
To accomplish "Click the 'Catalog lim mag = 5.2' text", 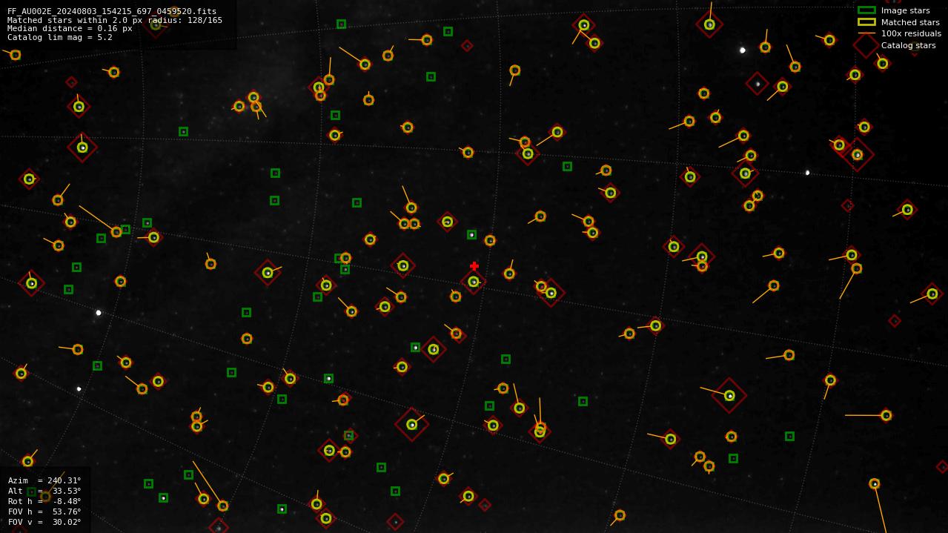I will [60, 37].
